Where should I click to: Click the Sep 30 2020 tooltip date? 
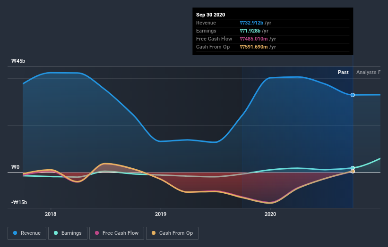pyautogui.click(x=211, y=15)
